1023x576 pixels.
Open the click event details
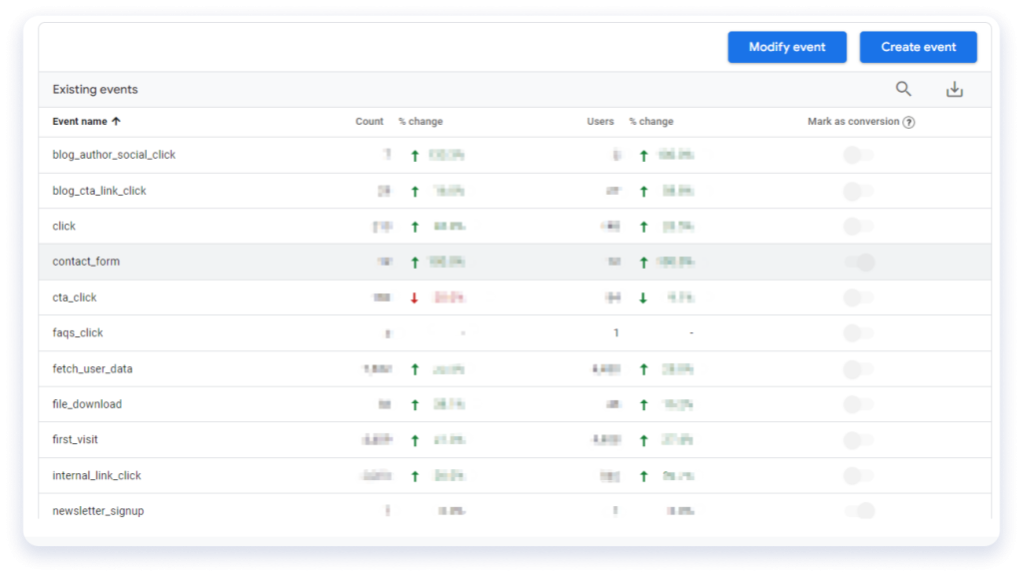pos(63,226)
